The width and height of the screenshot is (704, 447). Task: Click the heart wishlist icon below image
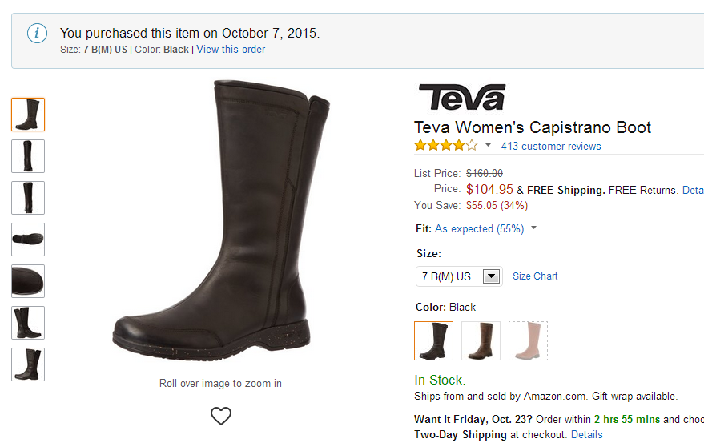pos(221,416)
